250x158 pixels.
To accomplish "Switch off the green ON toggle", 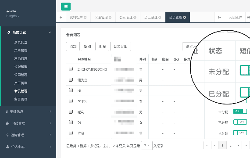I will 240,111.
